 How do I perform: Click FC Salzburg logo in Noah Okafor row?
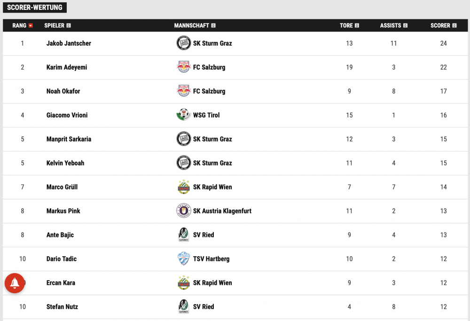tap(183, 91)
